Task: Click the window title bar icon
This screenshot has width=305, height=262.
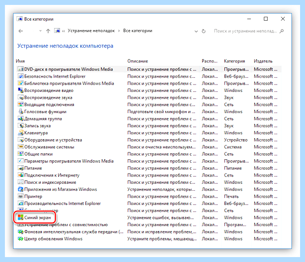Action: tap(20, 19)
